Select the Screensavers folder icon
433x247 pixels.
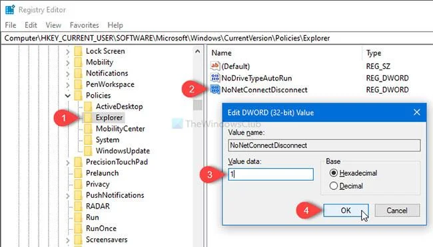coord(79,240)
